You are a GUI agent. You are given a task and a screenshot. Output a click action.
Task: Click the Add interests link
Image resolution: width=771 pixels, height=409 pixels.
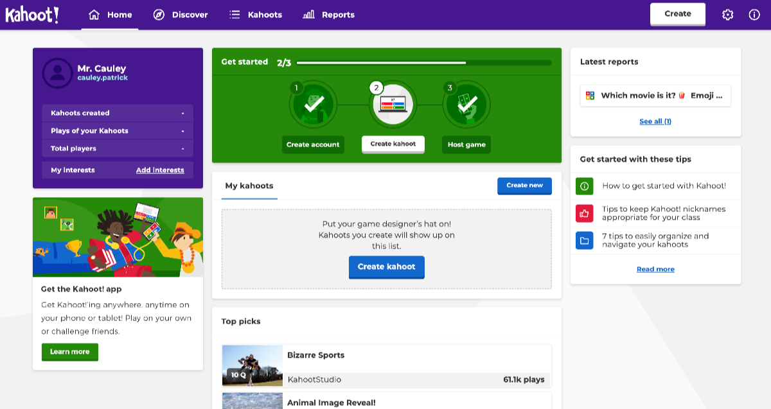[160, 170]
